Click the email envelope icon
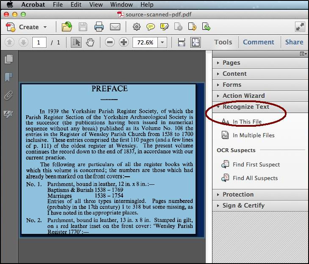Image resolution: width=309 pixels, height=264 pixels. click(x=115, y=27)
